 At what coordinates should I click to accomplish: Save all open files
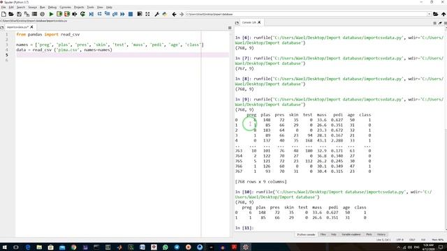tap(27, 14)
